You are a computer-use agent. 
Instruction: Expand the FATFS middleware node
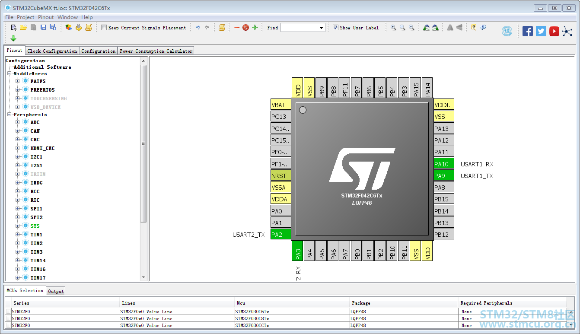coord(18,81)
